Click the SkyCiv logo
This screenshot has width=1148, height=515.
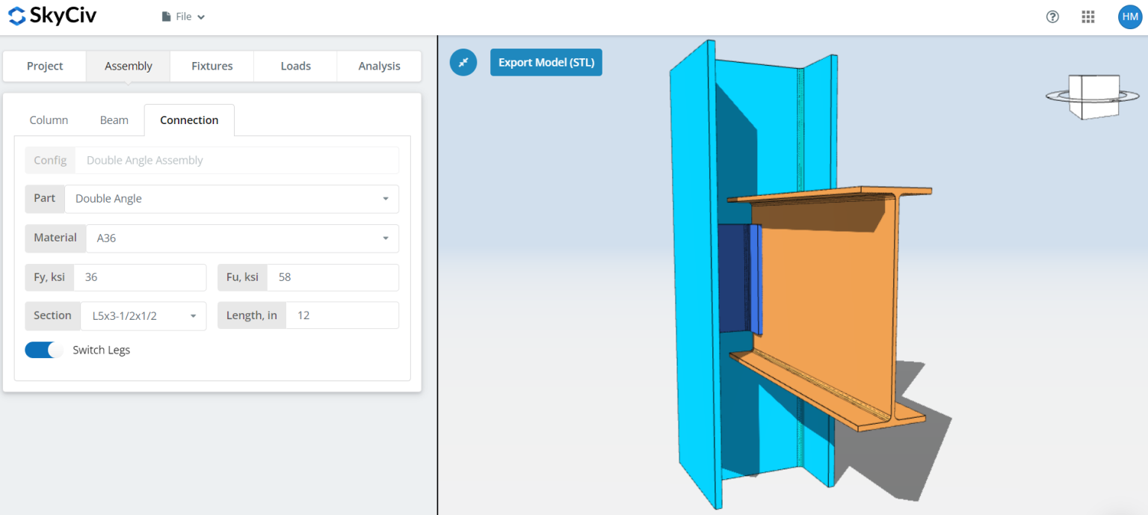tap(52, 16)
